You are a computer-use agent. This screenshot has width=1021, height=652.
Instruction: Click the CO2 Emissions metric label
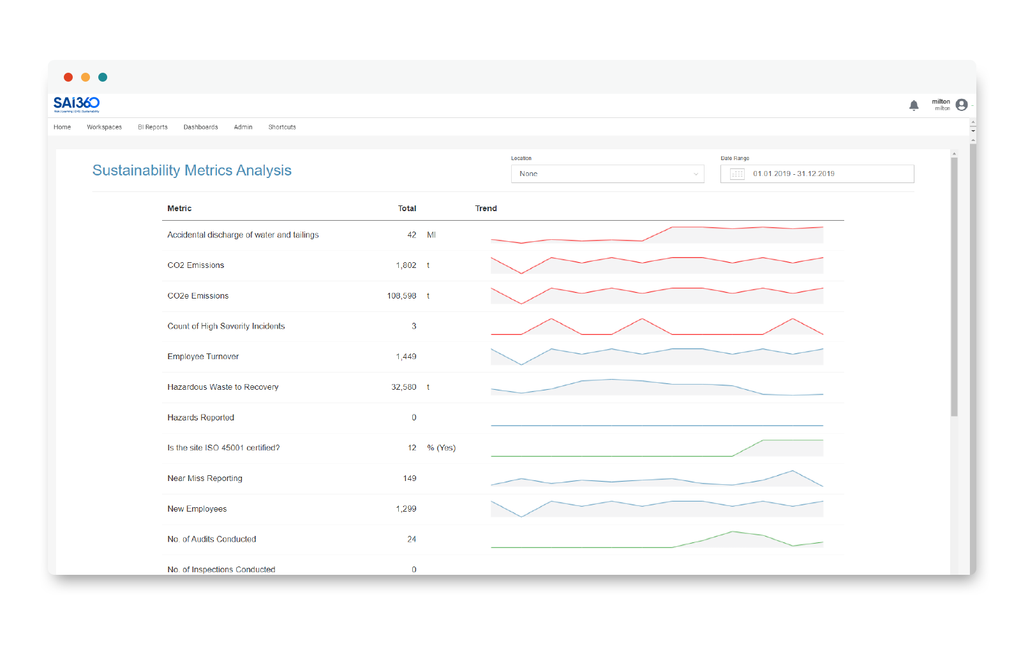[x=195, y=265]
